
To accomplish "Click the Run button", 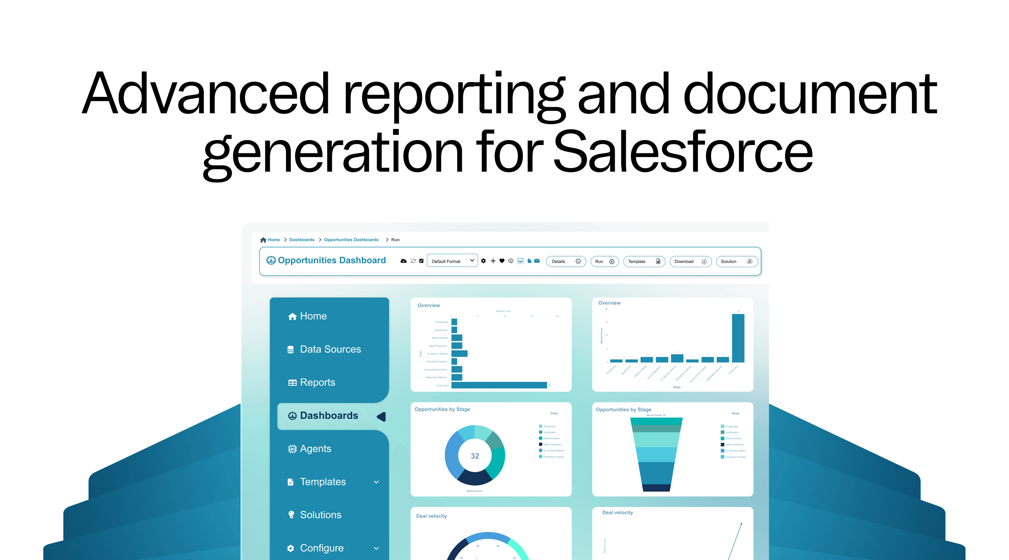I will (604, 262).
